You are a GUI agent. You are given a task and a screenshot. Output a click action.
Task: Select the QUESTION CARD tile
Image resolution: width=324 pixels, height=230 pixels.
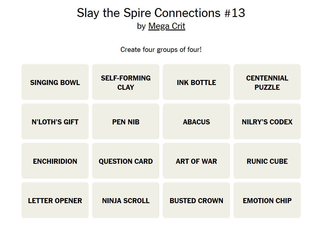[126, 161]
